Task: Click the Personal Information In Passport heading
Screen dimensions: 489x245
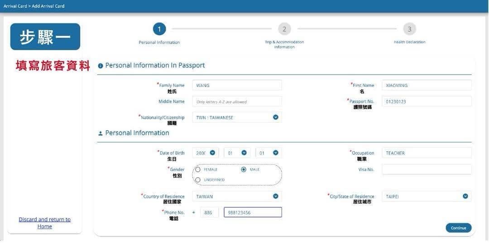Action: coord(155,66)
